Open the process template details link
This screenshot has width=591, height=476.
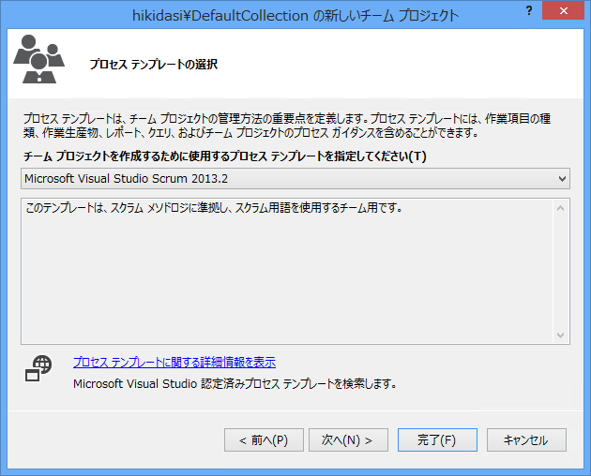point(174,363)
